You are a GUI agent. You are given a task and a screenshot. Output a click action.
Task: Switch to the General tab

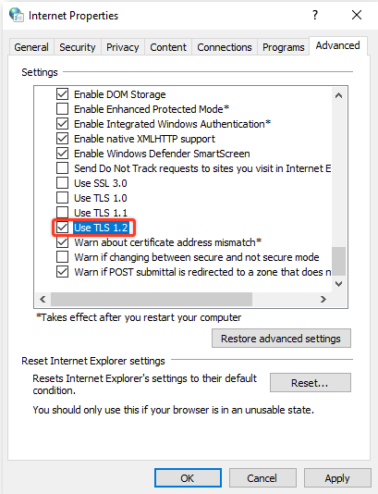pyautogui.click(x=31, y=47)
